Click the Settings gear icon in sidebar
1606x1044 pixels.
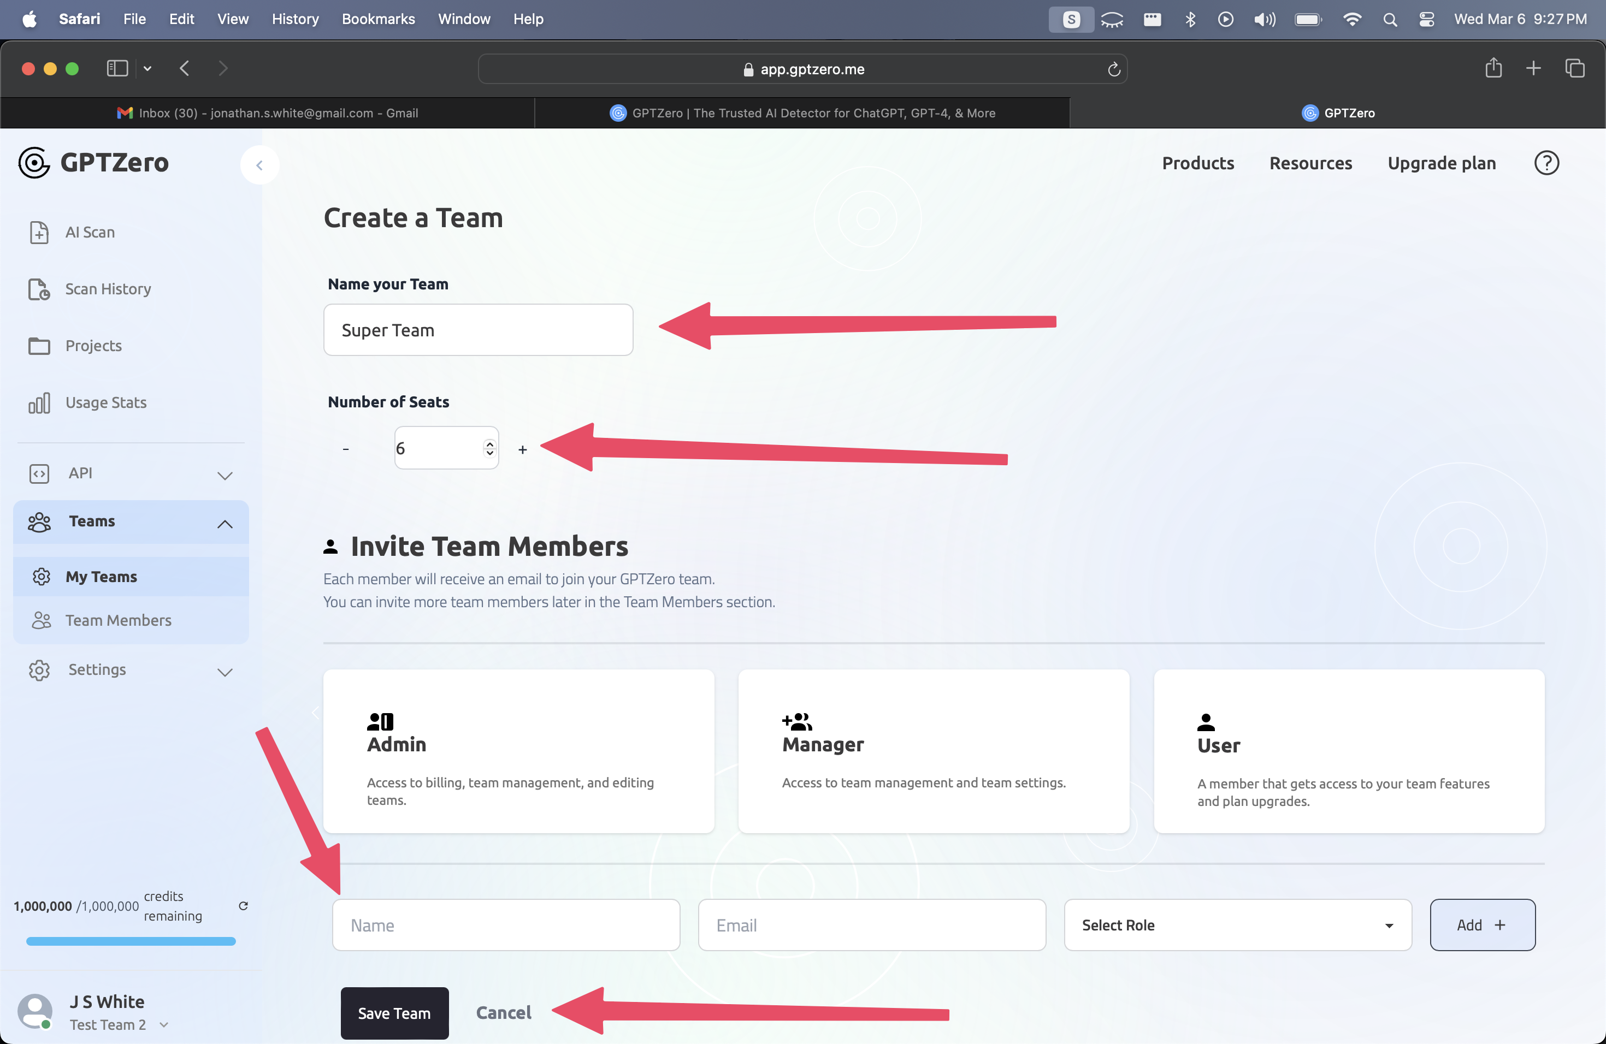click(39, 671)
